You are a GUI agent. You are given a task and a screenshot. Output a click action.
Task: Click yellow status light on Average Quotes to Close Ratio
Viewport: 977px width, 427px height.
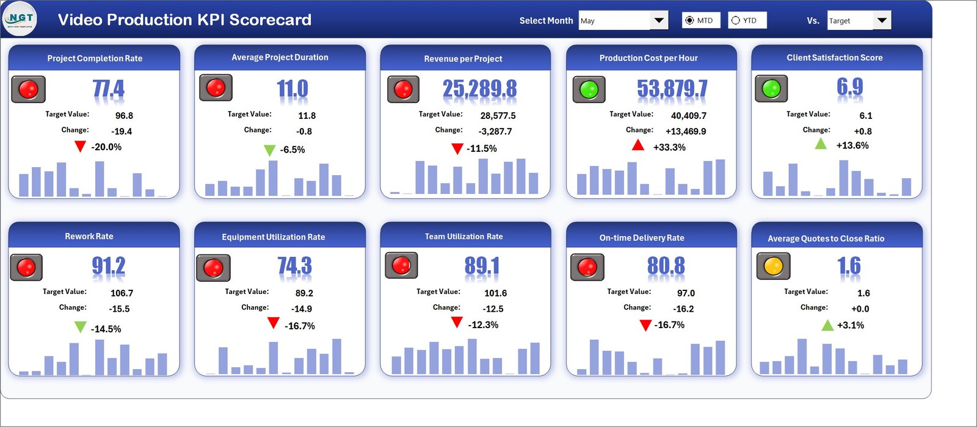(x=773, y=267)
